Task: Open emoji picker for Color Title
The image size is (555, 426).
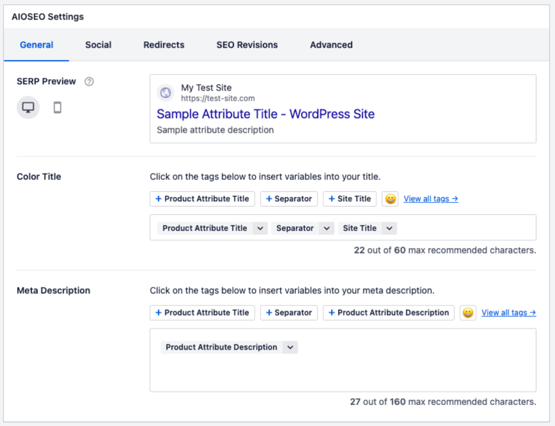Action: tap(390, 199)
